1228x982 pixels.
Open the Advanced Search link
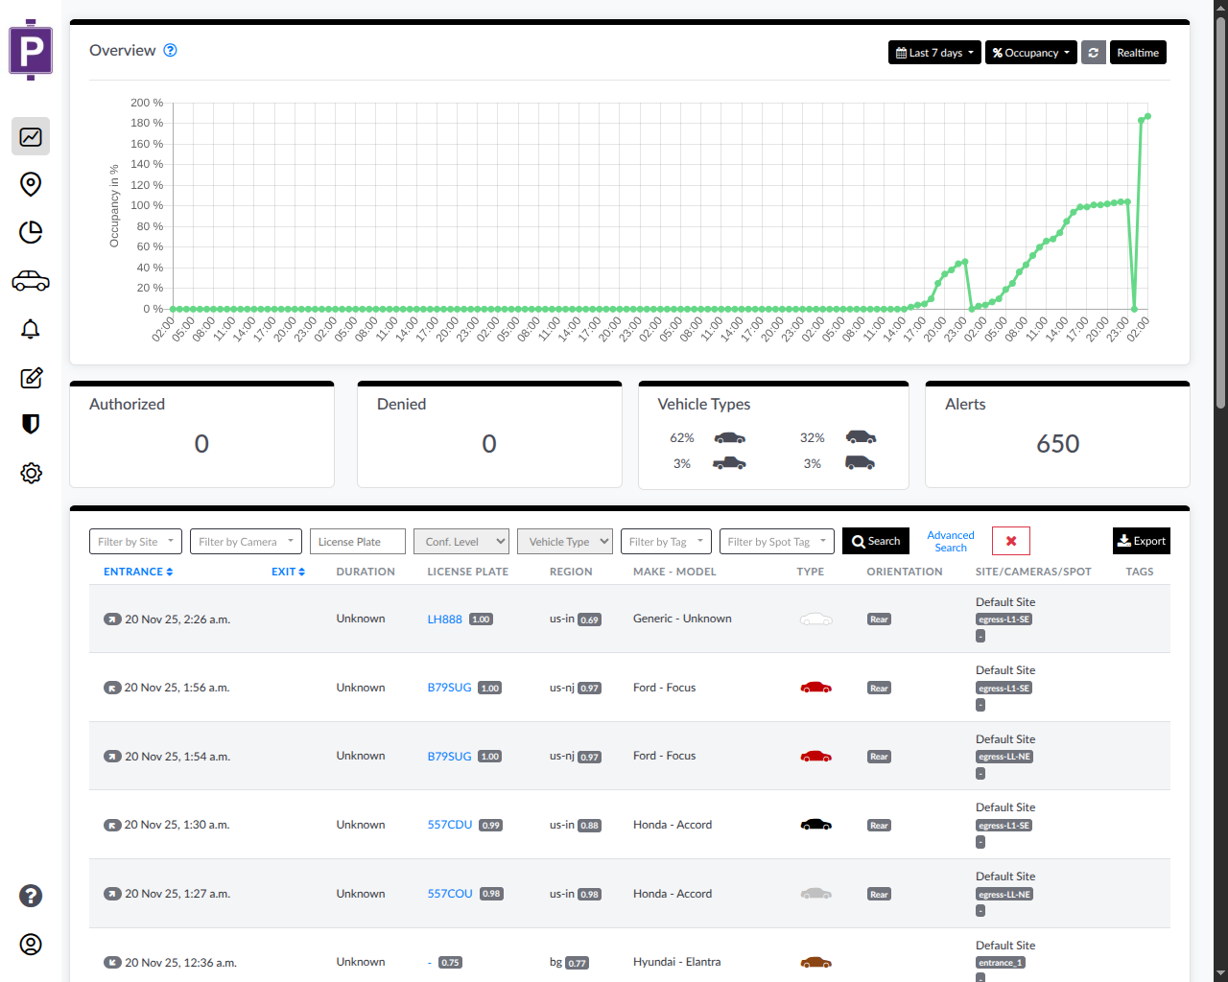[950, 541]
